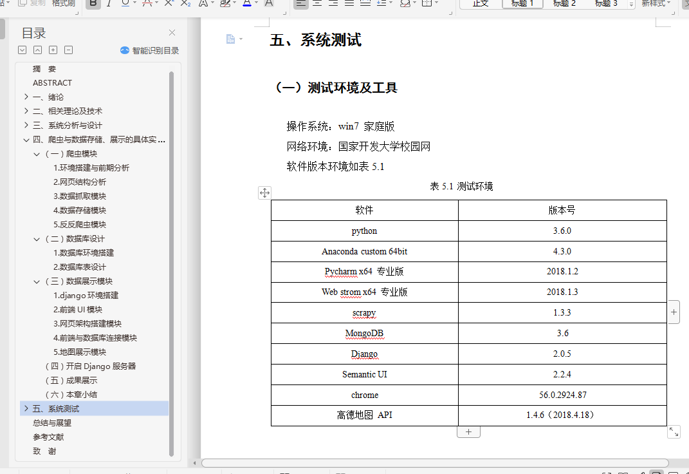Click the table move handle icon

(x=264, y=193)
